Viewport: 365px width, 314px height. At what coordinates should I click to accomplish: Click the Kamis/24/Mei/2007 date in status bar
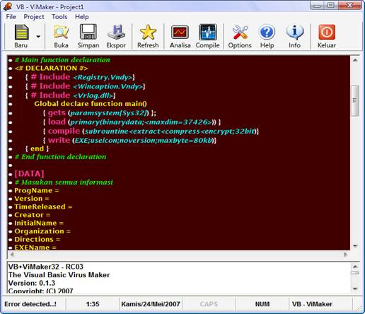point(151,304)
